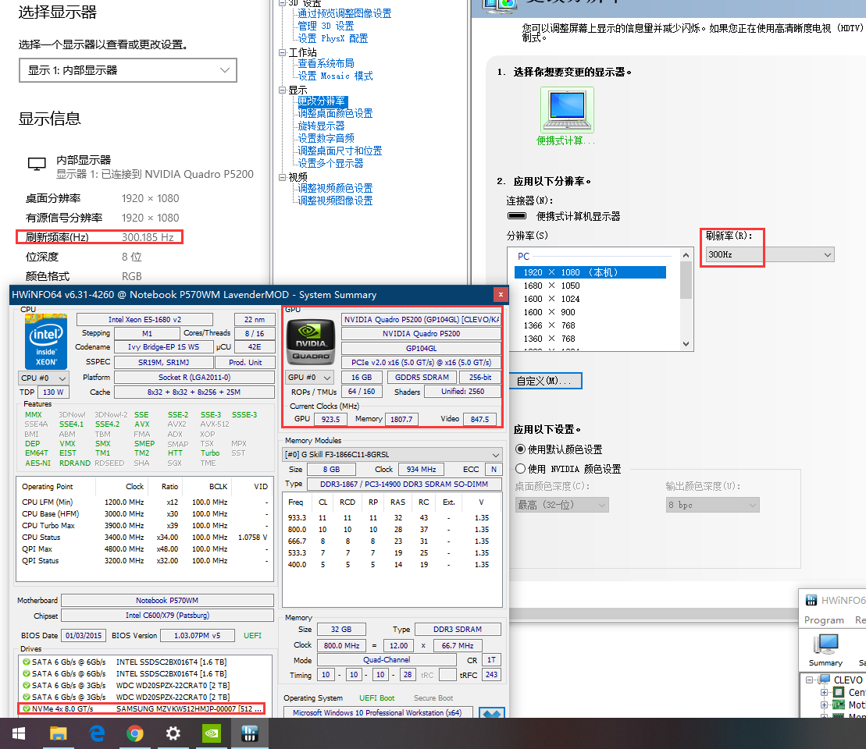Image resolution: width=866 pixels, height=749 pixels.
Task: Launch Google Chrome from the taskbar
Action: pyautogui.click(x=135, y=733)
